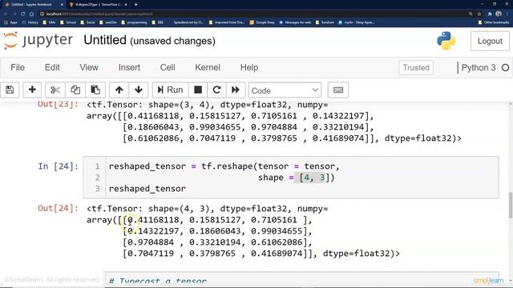Switch to the TensorFlow browser tab
Viewport: 513px width, 288px height.
pyautogui.click(x=98, y=5)
